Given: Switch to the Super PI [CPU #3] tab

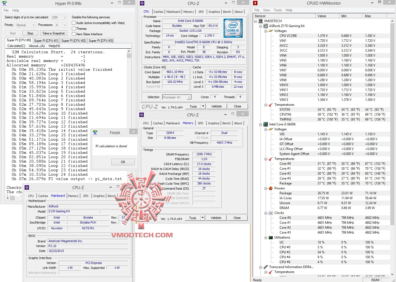Looking at the screenshot, I should [x=101, y=41].
